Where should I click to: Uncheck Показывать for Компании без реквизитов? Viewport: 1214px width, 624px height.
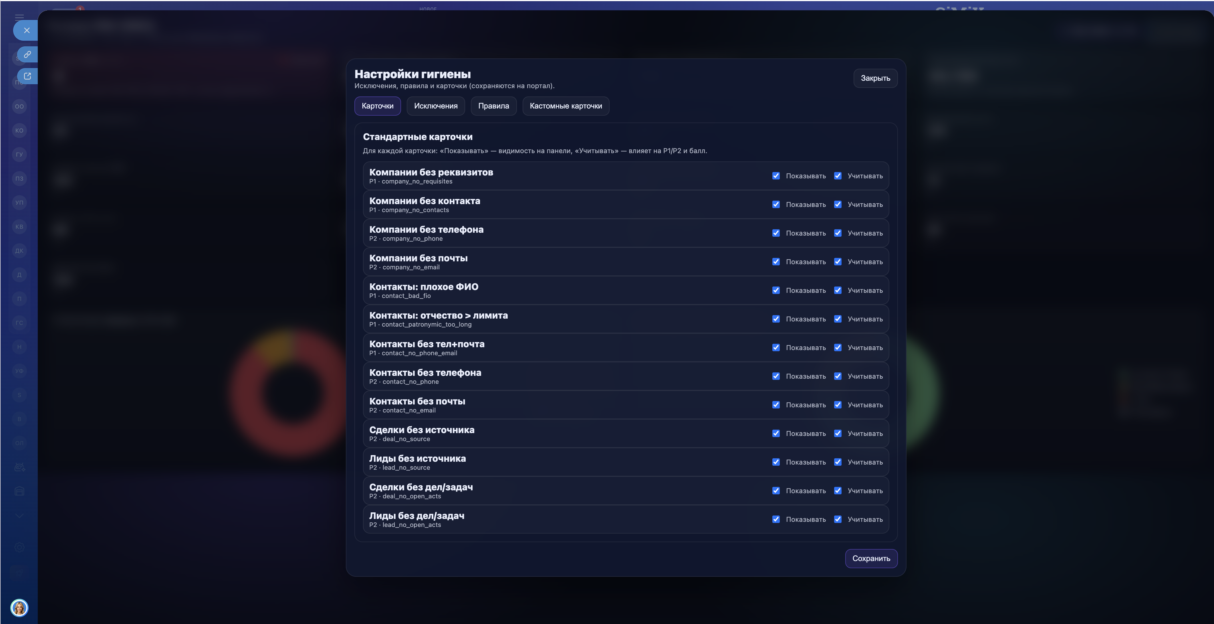776,176
